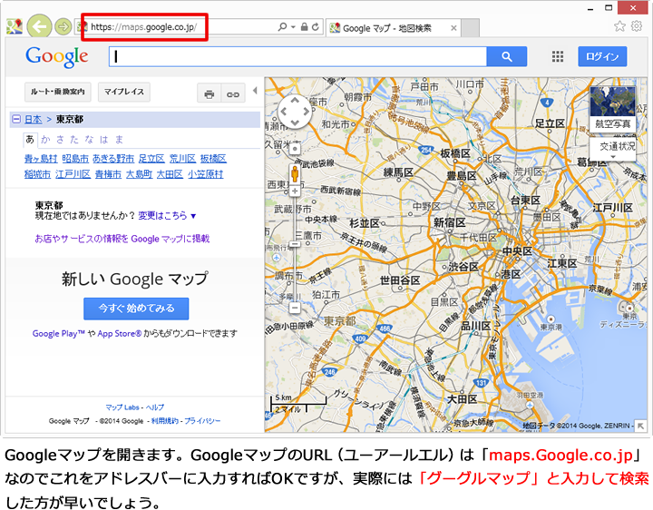Open the 利用規約 link
This screenshot has height=510, width=653.
click(164, 421)
